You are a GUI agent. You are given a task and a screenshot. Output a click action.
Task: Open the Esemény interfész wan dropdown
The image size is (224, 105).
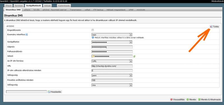click(112, 35)
